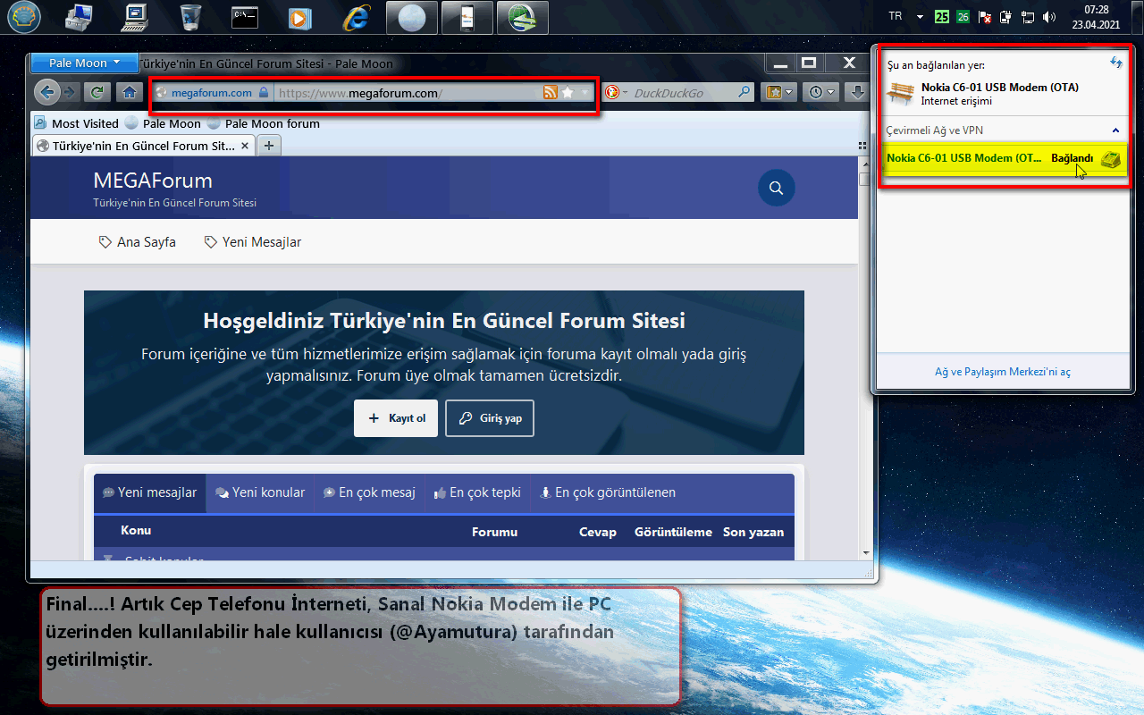This screenshot has width=1144, height=715.
Task: Select the Pale Moon moon icon in the taskbar
Action: tap(411, 17)
